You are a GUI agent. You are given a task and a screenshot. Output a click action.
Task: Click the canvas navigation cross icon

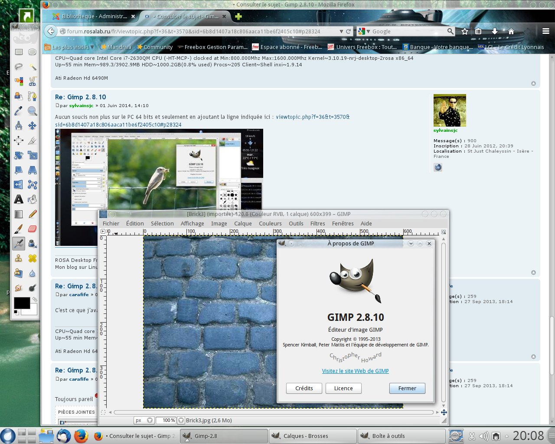444,412
